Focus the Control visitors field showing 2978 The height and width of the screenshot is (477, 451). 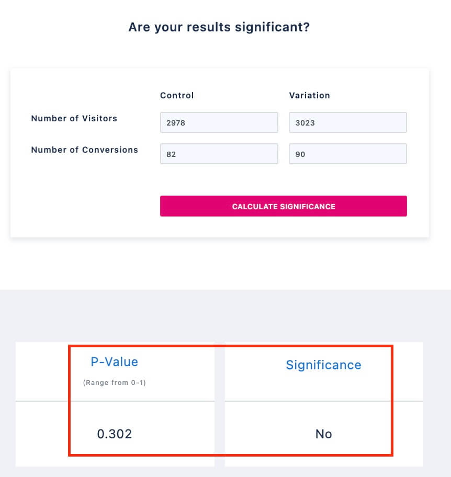pos(219,122)
